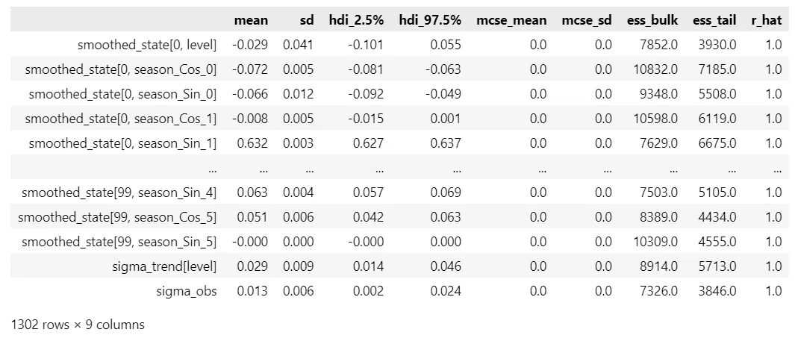Click the mean column header
The height and width of the screenshot is (344, 798).
pos(251,20)
